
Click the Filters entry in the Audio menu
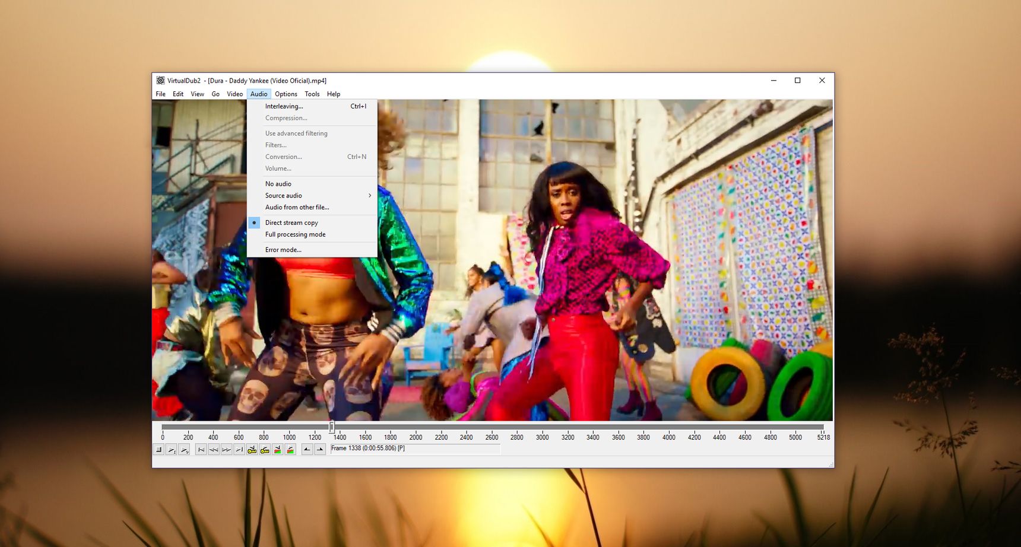pos(312,145)
